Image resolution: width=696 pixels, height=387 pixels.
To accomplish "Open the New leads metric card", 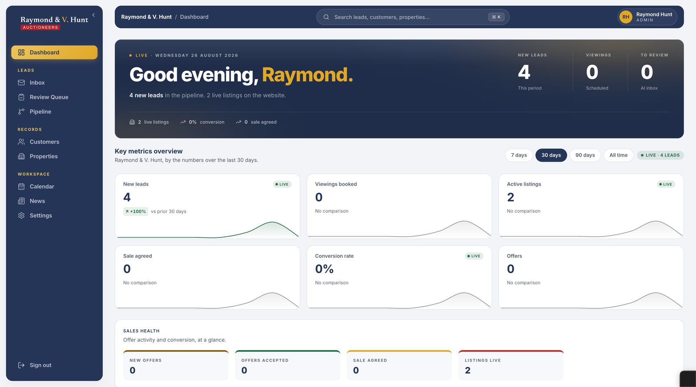I will [207, 206].
